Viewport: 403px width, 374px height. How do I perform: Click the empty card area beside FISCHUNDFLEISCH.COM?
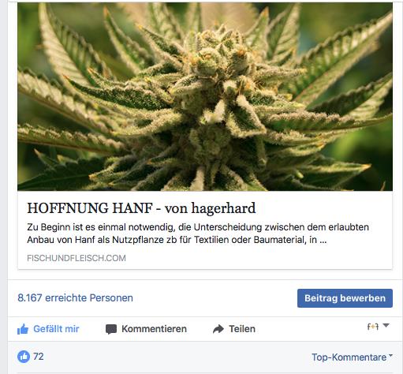pyautogui.click(x=258, y=258)
